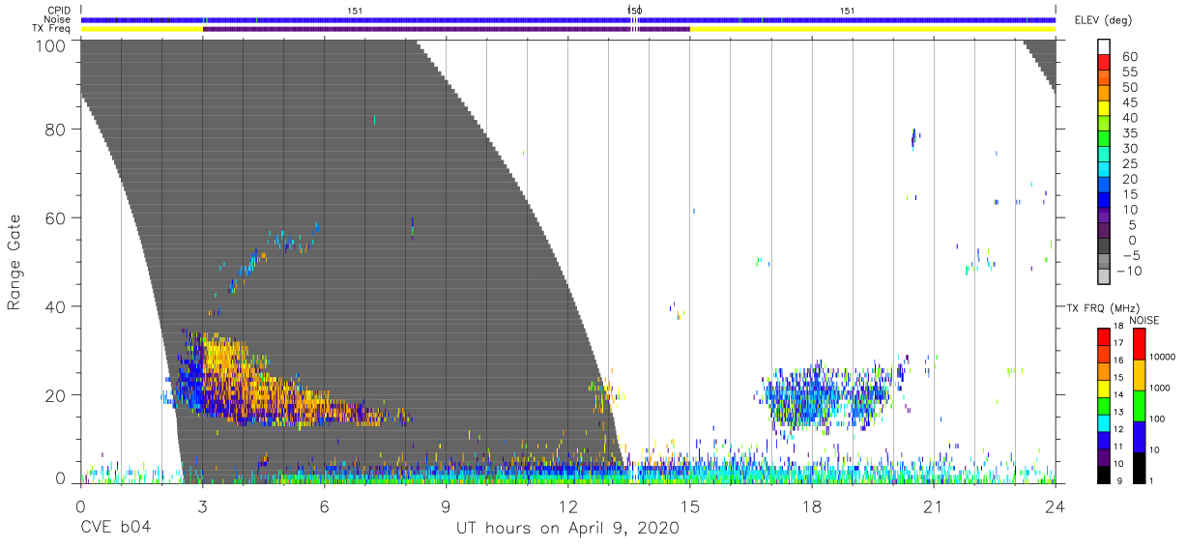
Task: Pick the red top segment of TX FRQ colorbar
Action: [1104, 336]
